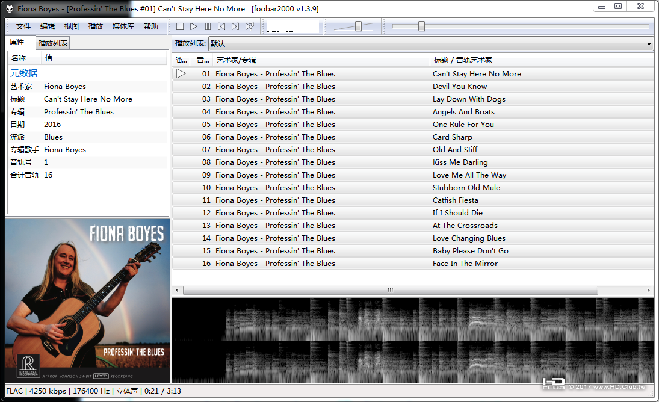The width and height of the screenshot is (659, 402).
Task: Click the 元数据 section header
Action: pos(24,73)
